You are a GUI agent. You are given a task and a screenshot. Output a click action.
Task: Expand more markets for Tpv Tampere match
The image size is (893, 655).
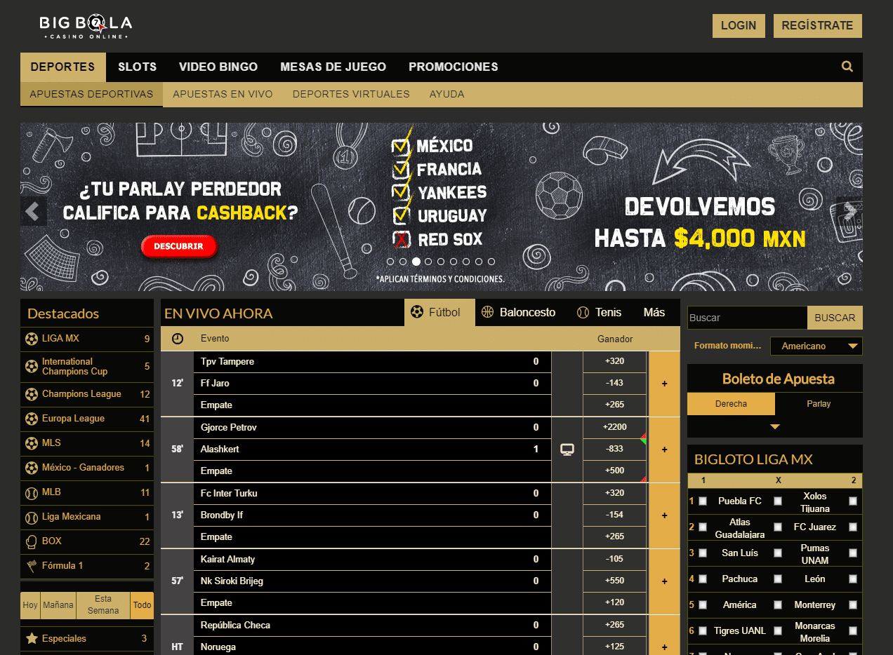664,384
